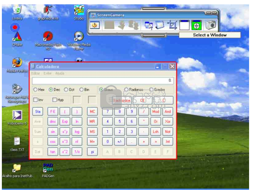
Task: Click the gray square stop icon in ScreenCamera
Action: (x=109, y=25)
